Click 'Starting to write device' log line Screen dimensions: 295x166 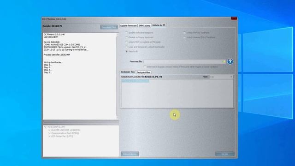(66, 50)
